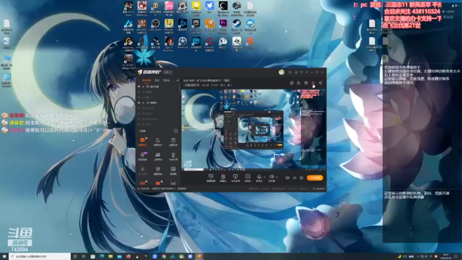Mute the speaker in bottom bar

(271, 177)
